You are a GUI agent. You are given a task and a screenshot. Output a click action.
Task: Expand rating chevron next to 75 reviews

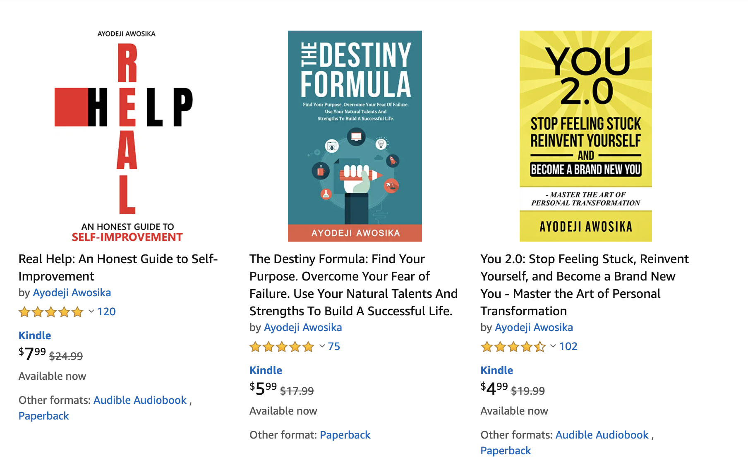point(322,346)
